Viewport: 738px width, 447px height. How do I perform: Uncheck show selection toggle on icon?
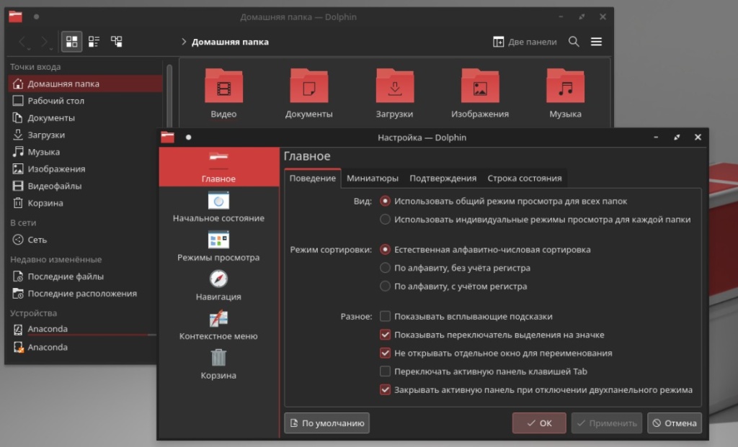click(386, 335)
